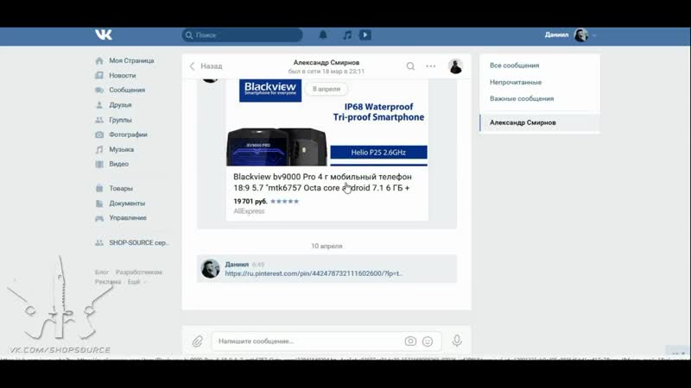691x388 pixels.
Task: Click the camera icon in message box
Action: 410,341
